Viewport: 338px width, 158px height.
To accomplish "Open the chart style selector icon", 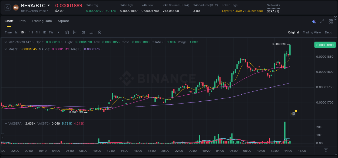I will (x=75, y=32).
